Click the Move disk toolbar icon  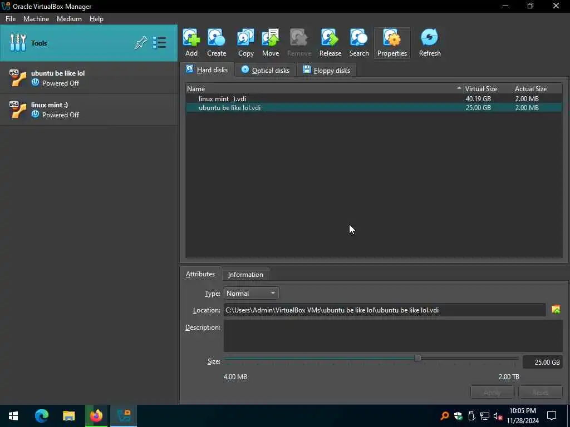pos(271,43)
